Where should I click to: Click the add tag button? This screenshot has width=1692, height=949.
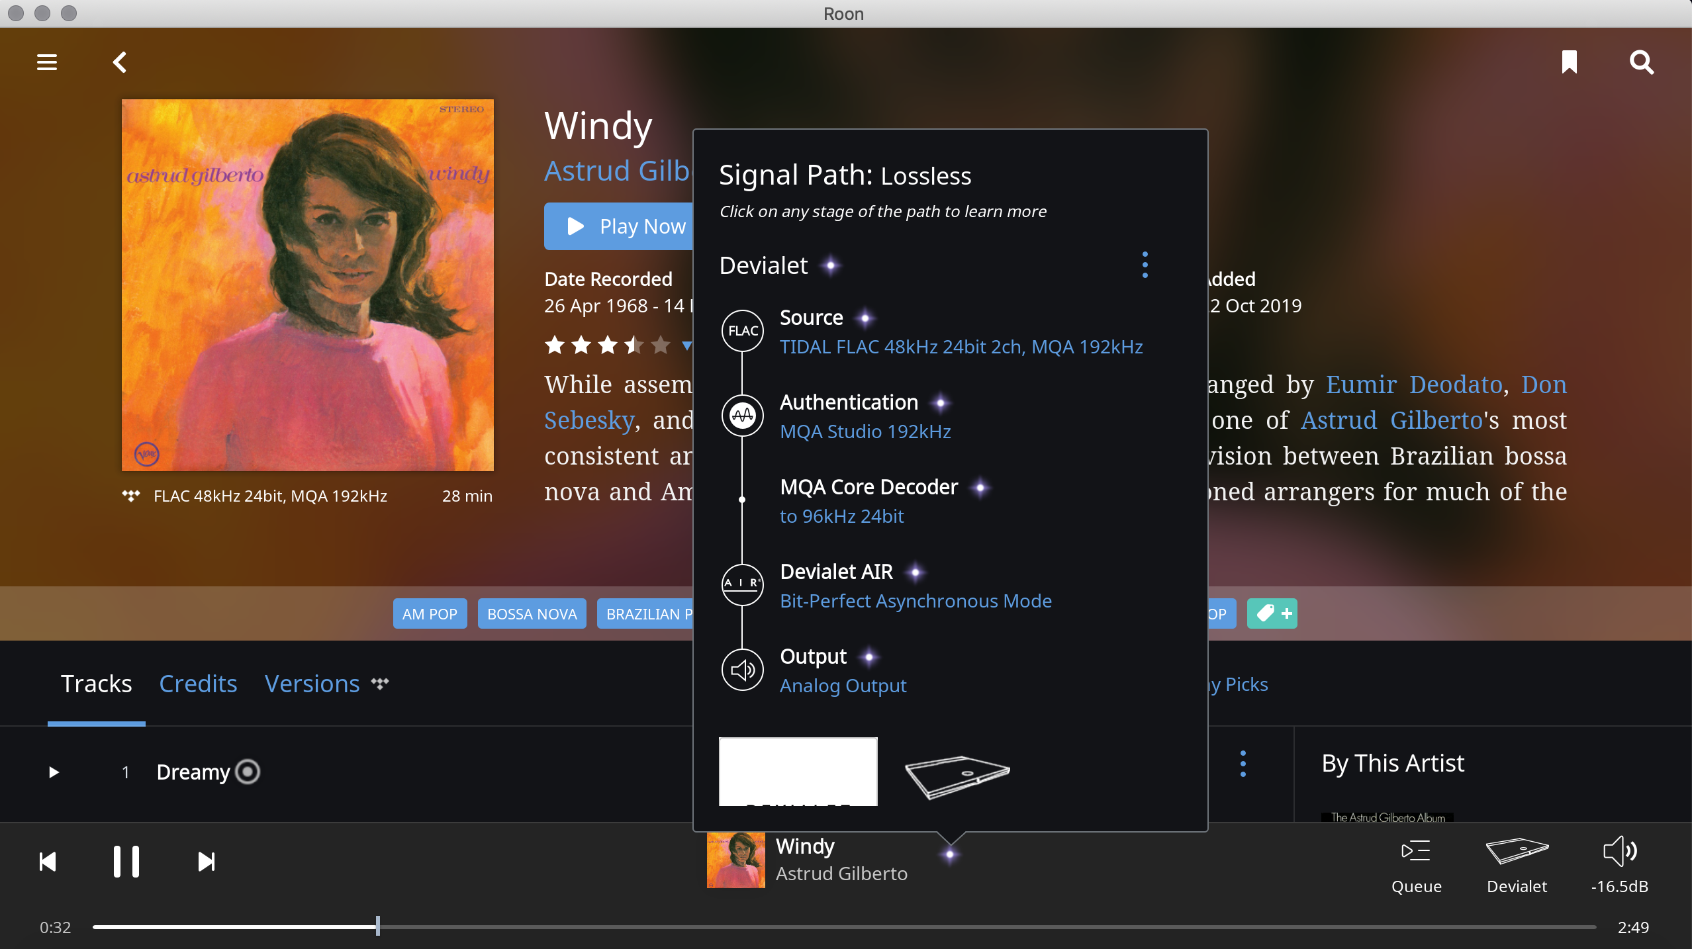[1272, 613]
